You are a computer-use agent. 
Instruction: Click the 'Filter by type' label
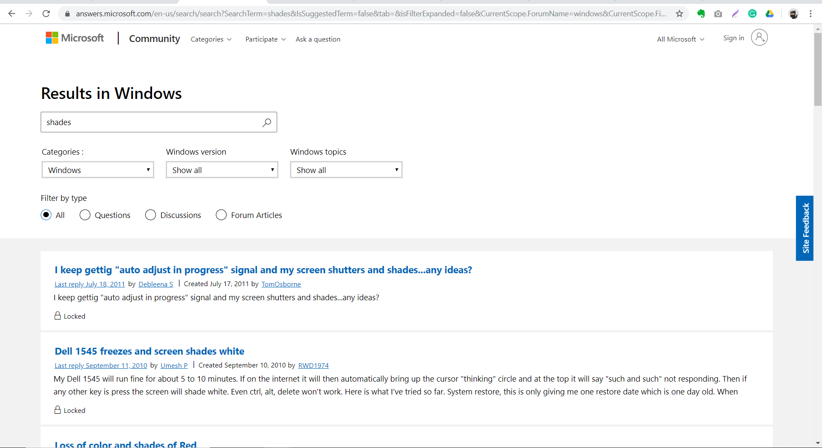(64, 198)
